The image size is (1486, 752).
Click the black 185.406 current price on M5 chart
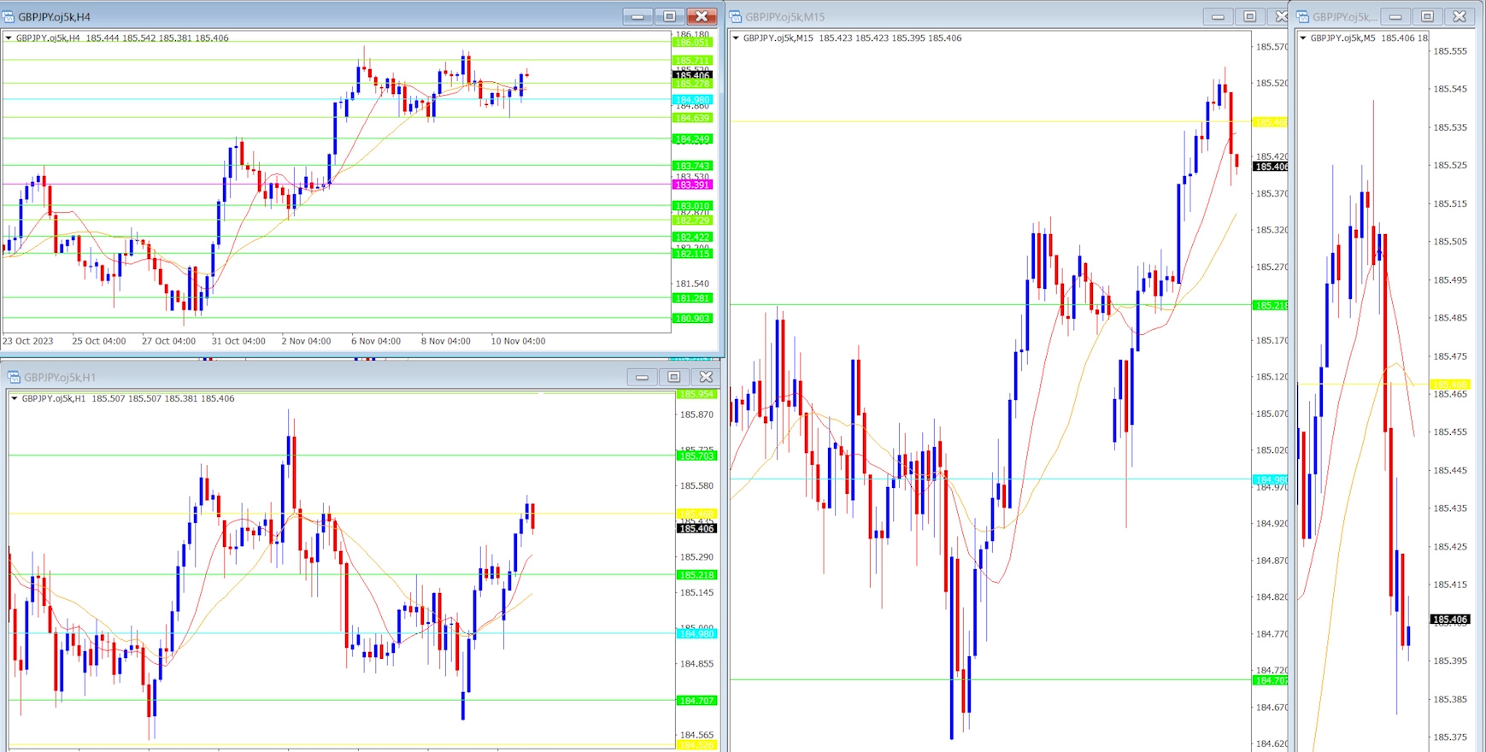(1450, 620)
